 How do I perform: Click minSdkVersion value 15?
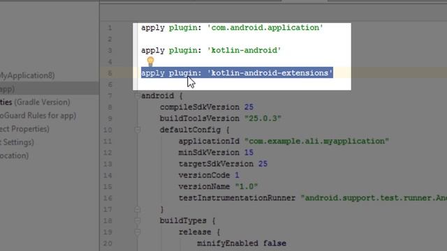(249, 153)
